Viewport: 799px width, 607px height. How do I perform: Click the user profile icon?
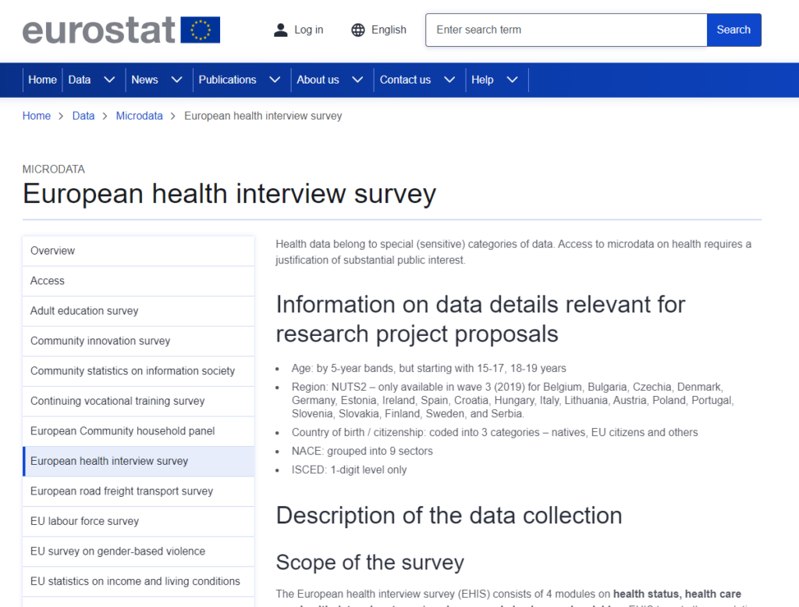point(280,30)
